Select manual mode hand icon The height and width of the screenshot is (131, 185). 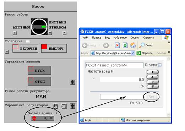55,106
